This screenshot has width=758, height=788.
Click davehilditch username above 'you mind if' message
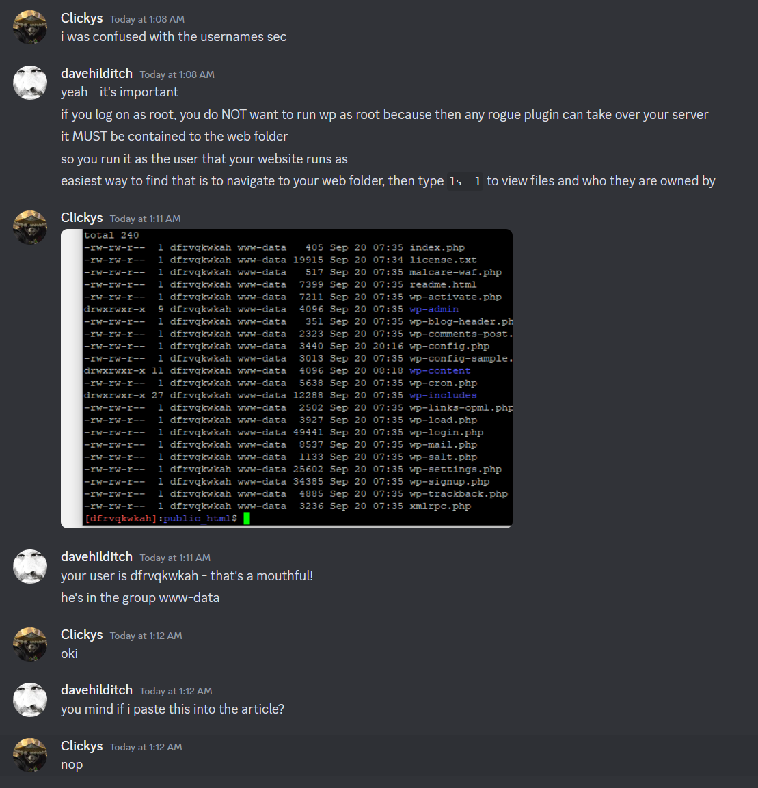[x=96, y=690]
